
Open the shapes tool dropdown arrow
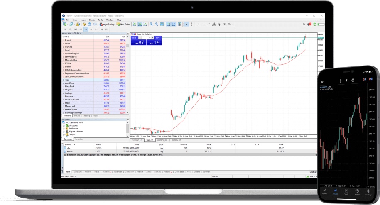(x=233, y=24)
